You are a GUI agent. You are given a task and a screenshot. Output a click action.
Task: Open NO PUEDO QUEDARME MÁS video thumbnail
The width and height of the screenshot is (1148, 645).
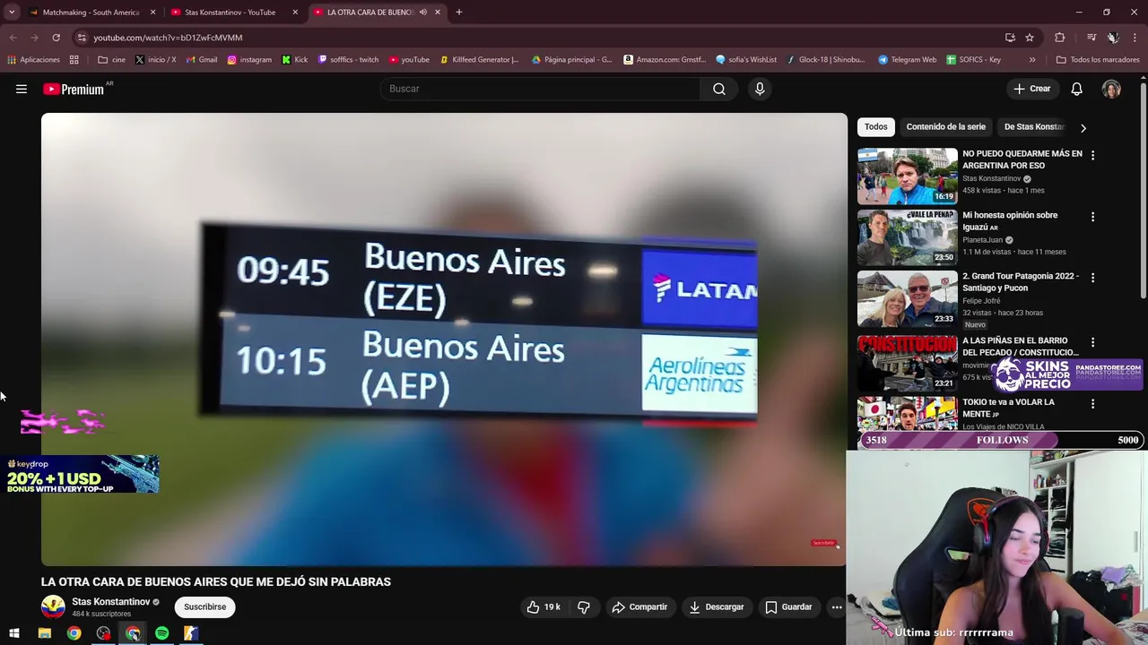(908, 176)
